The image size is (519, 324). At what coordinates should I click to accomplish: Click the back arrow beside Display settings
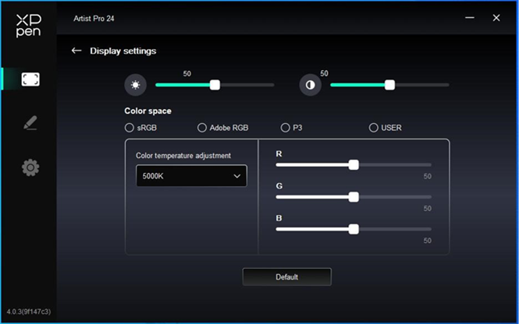[76, 51]
